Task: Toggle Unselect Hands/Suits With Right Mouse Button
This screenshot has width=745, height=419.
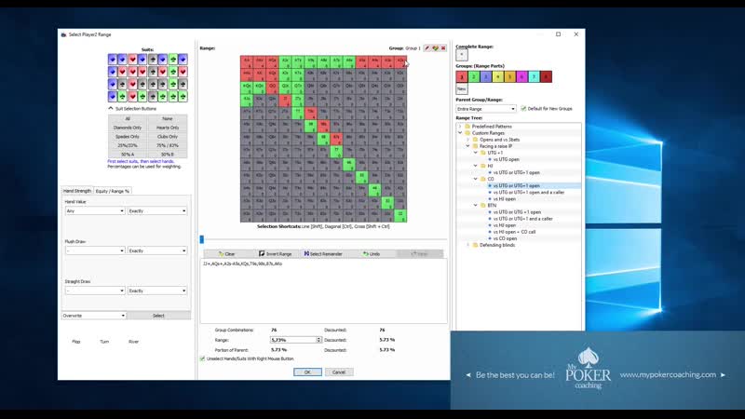Action: click(x=203, y=358)
